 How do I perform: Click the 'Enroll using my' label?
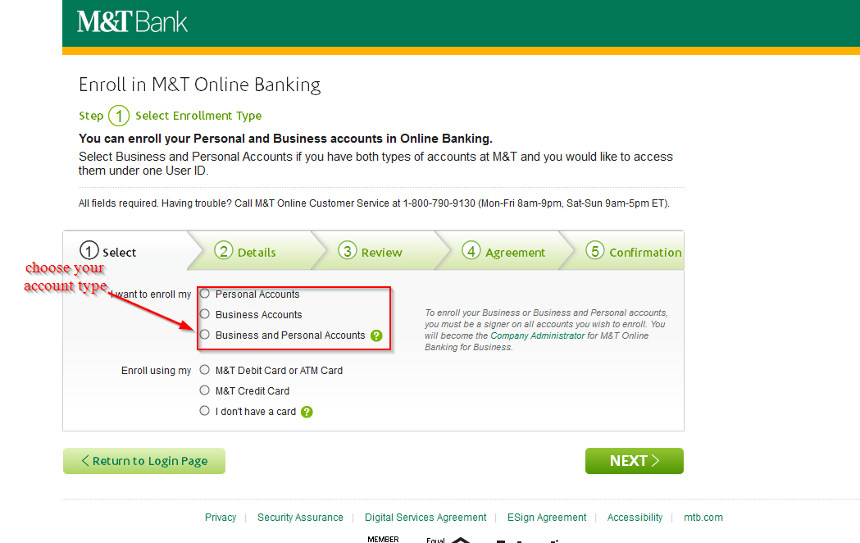click(x=157, y=371)
